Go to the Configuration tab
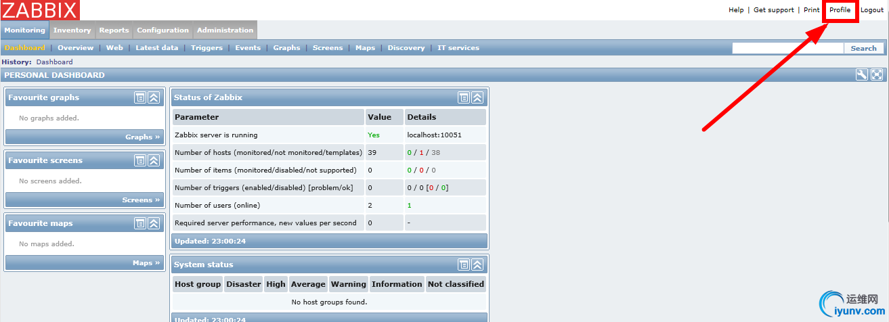889x322 pixels. 162,30
